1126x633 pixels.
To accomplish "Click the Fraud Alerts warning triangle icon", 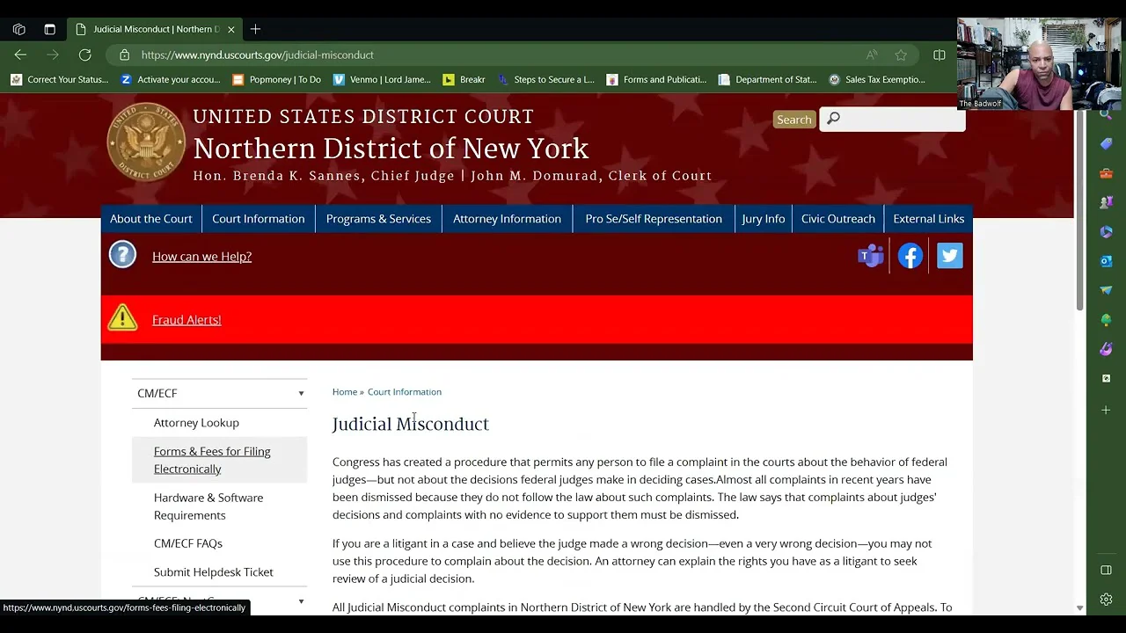I will pos(122,317).
